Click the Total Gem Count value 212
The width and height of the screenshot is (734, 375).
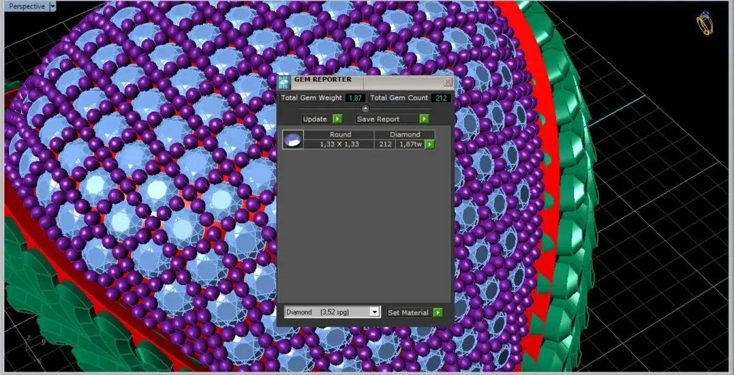pos(440,98)
